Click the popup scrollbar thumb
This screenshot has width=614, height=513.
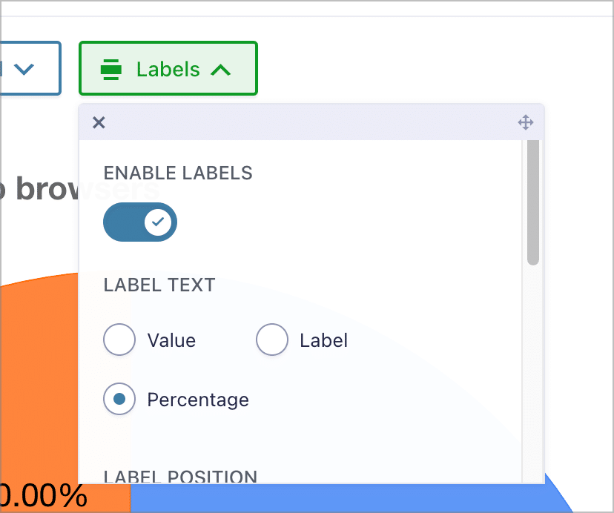[x=533, y=202]
